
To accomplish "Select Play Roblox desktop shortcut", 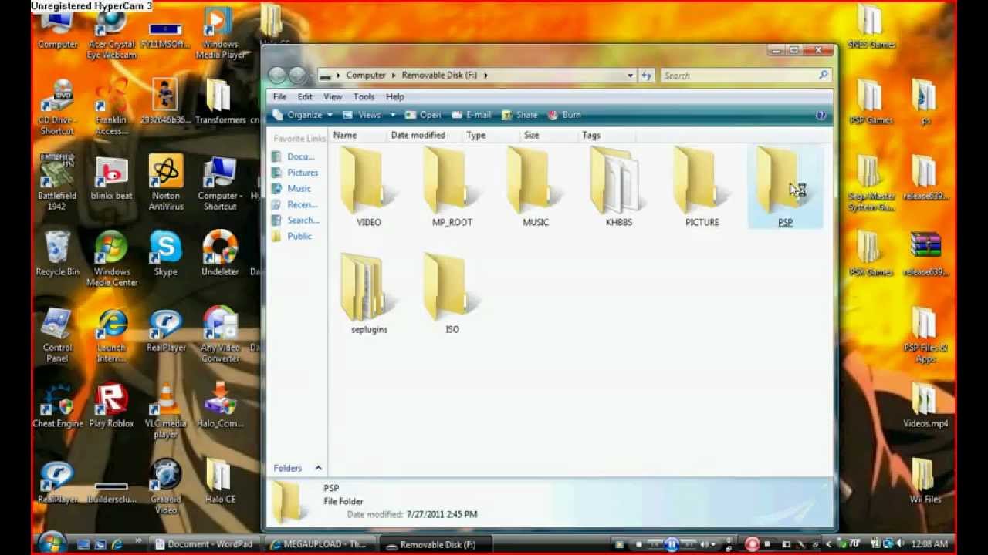I will (x=112, y=405).
